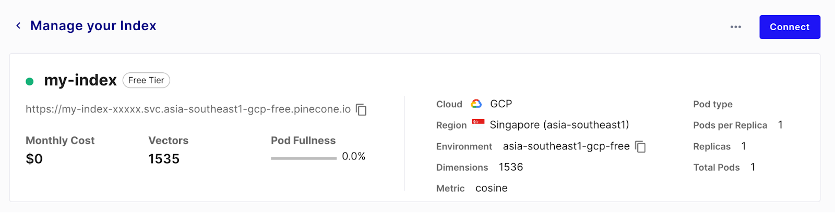835x213 pixels.
Task: Click the Google Cloud logo icon
Action: pos(476,104)
